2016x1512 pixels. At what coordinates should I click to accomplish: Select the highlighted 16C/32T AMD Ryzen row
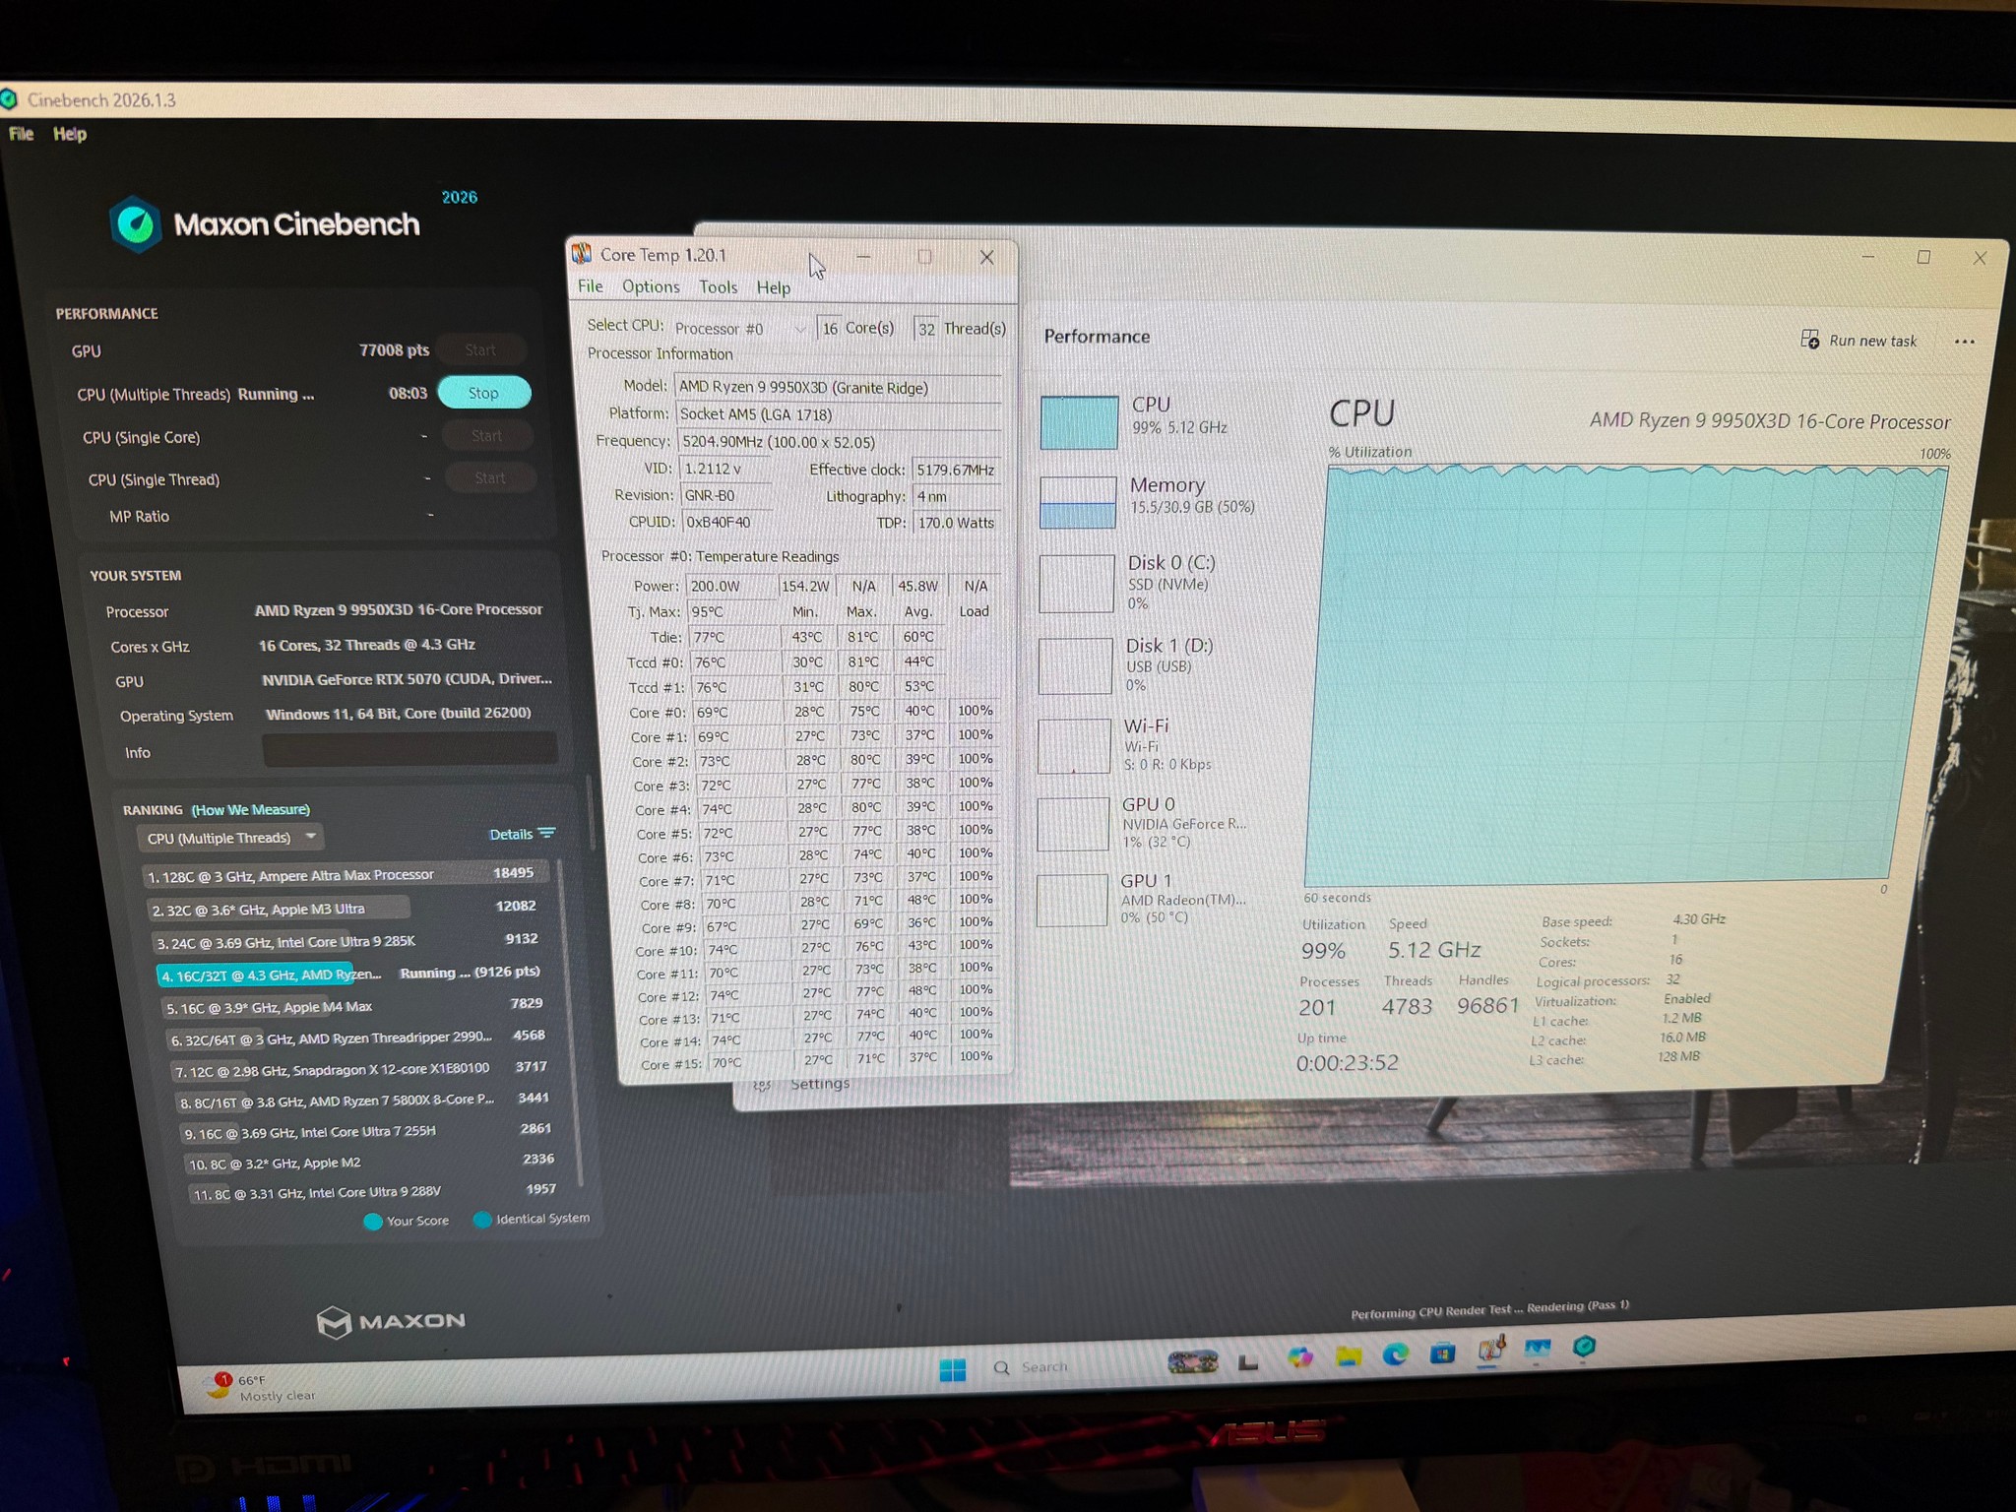352,974
